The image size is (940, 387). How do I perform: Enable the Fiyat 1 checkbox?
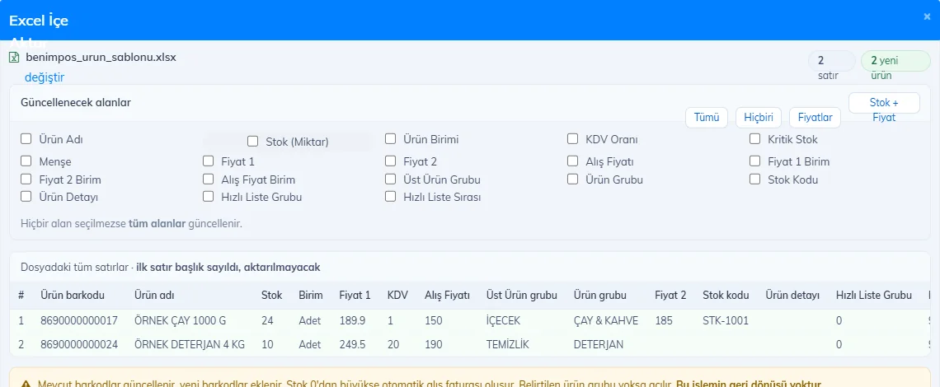click(208, 161)
